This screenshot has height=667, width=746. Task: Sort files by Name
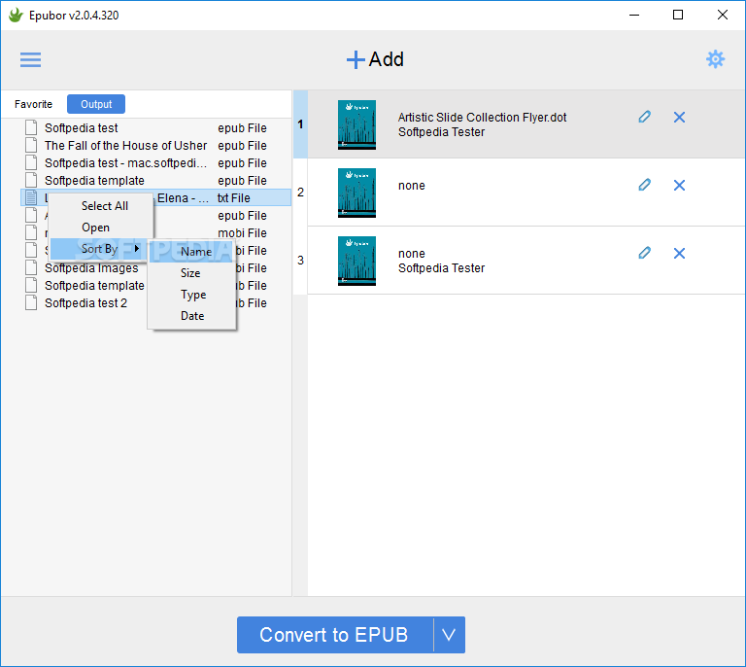[191, 252]
